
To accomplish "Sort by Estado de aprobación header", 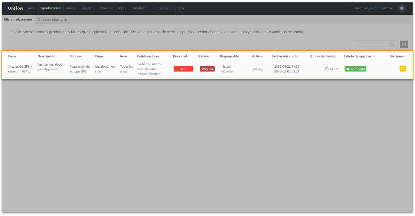I will (x=360, y=56).
